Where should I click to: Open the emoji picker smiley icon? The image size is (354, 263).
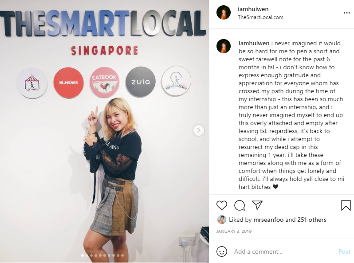[222, 251]
